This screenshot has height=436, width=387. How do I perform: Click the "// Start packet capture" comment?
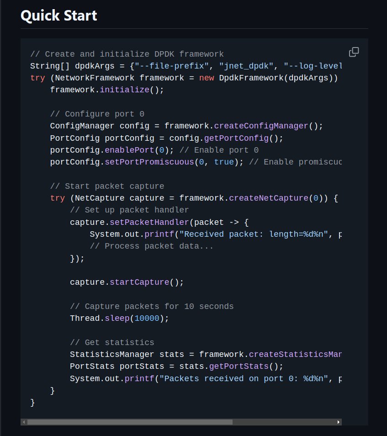pos(107,186)
